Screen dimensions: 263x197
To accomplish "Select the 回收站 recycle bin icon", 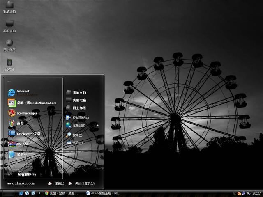I will 9,65.
